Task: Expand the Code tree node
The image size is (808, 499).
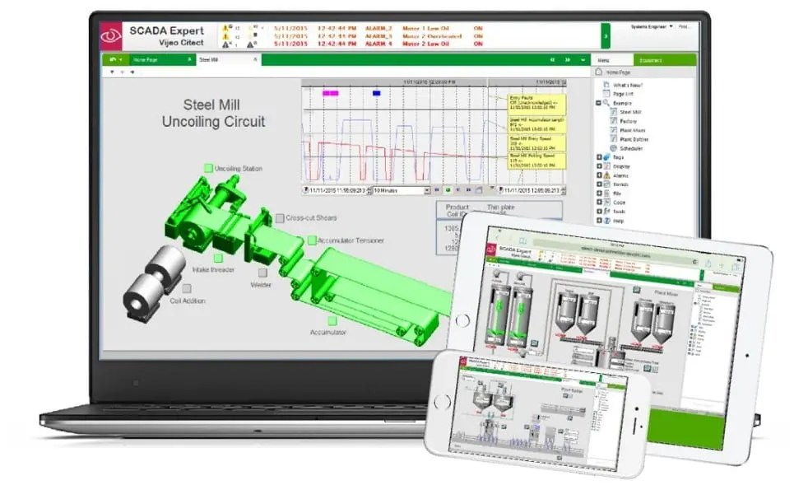Action: (x=599, y=202)
